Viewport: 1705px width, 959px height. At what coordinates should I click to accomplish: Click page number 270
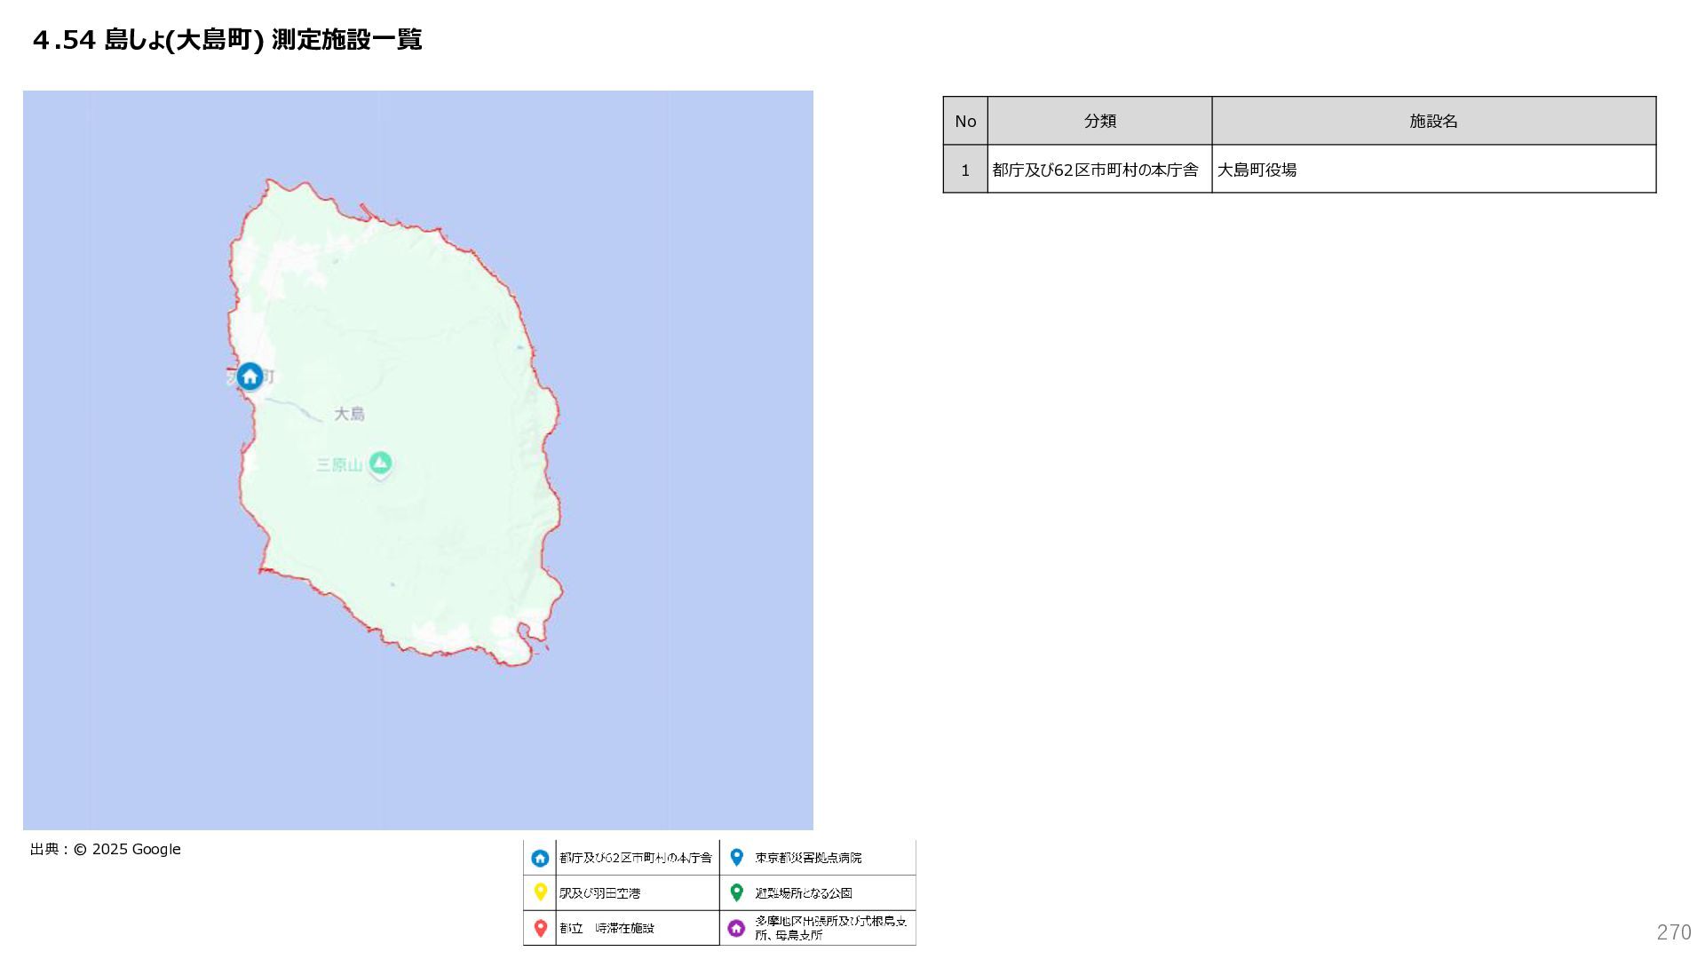click(x=1673, y=931)
